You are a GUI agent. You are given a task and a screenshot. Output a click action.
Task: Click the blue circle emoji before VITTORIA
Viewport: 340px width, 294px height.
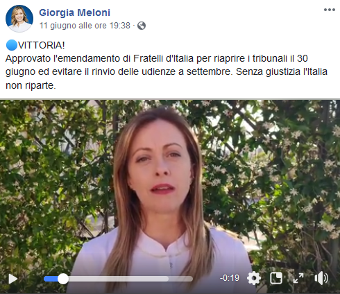(12, 45)
